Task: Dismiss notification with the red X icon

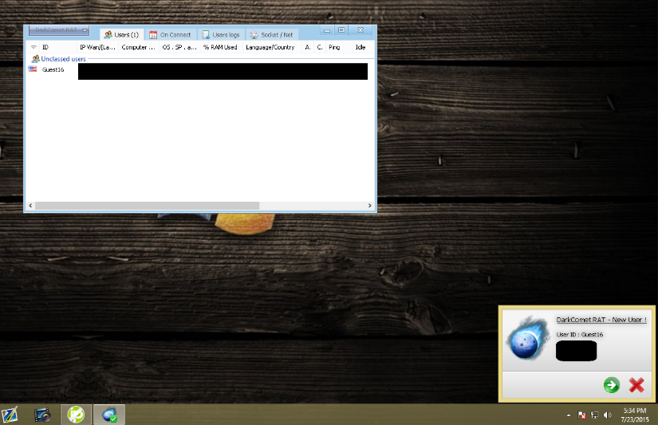Action: pyautogui.click(x=636, y=384)
